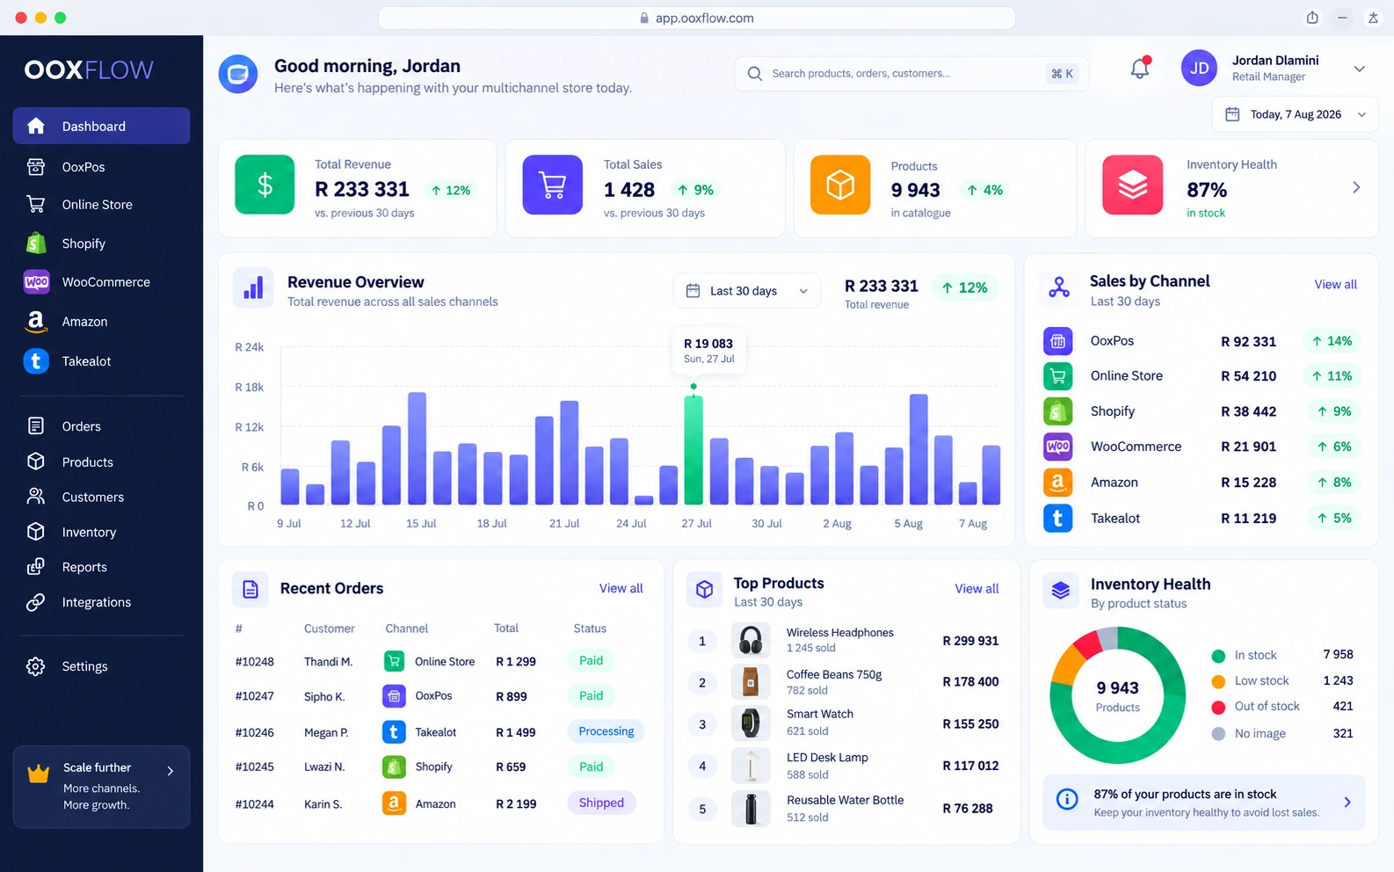This screenshot has width=1394, height=872.
Task: Click View all in Top Products
Action: point(977,589)
